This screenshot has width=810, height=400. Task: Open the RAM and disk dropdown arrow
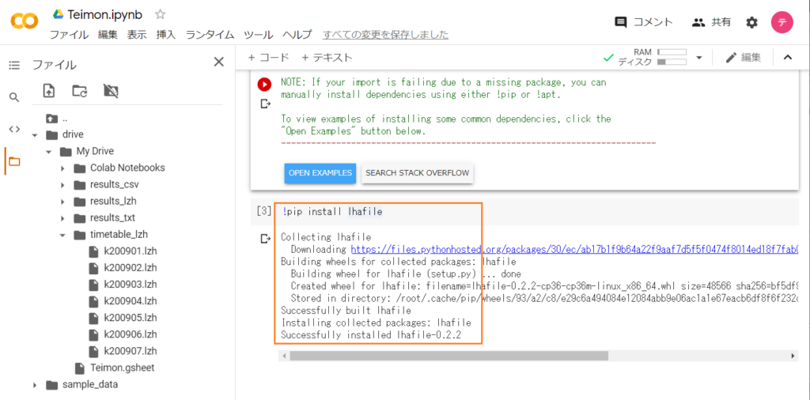[x=699, y=57]
